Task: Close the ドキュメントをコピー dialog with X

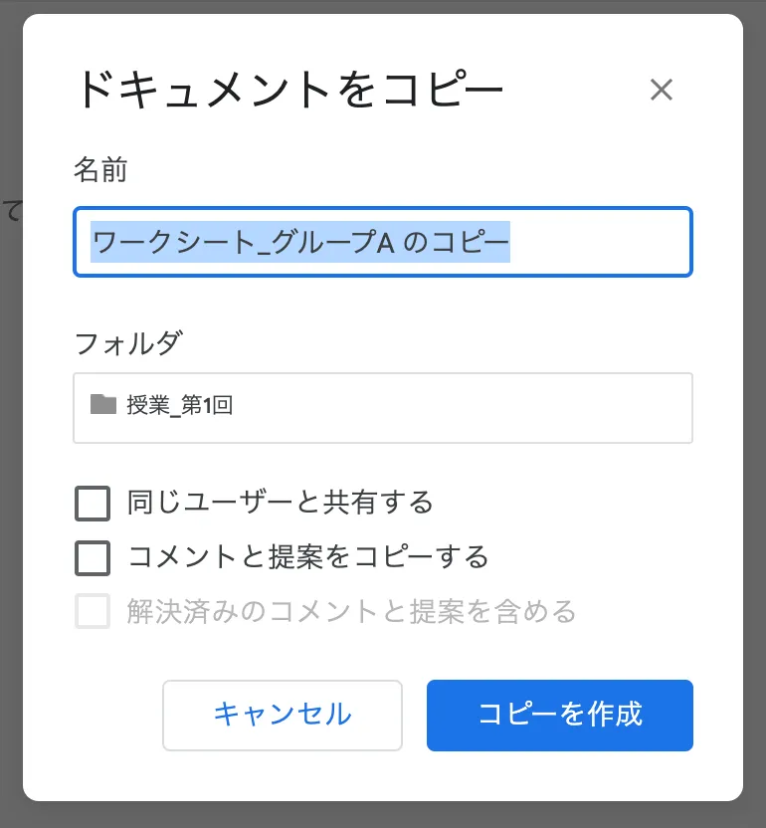Action: coord(662,91)
